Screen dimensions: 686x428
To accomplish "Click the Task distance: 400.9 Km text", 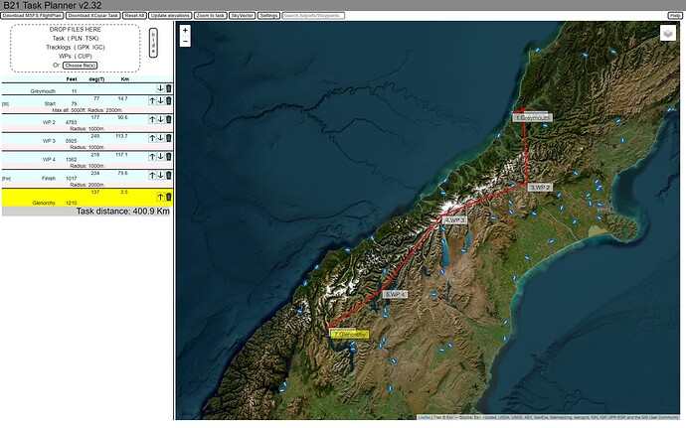I will point(123,212).
